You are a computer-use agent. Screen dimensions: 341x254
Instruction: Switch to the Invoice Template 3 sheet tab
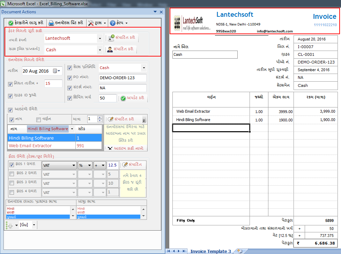210,251
